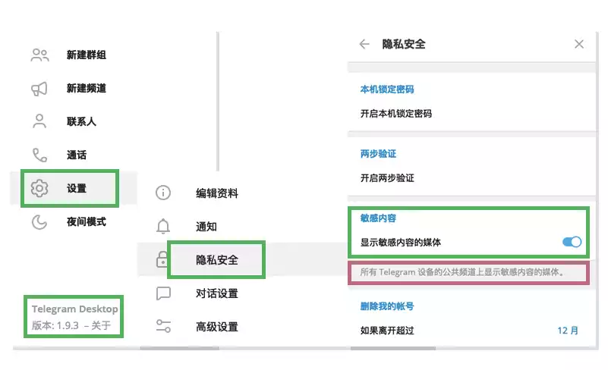This screenshot has width=608, height=370.
Task: Click the Notifications bell icon
Action: 163,226
